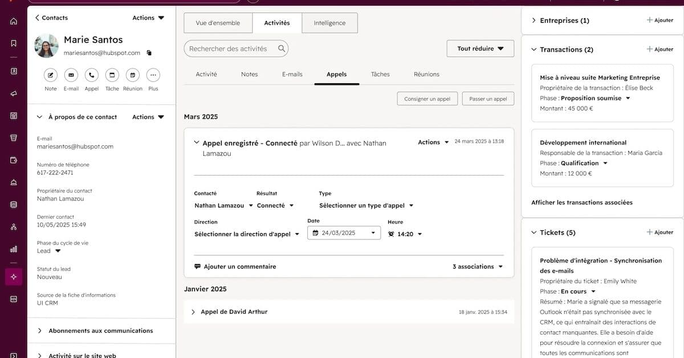Screen dimensions: 684x358
Task: Open the Marketing megaphone sidebar icon
Action: click(x=14, y=93)
